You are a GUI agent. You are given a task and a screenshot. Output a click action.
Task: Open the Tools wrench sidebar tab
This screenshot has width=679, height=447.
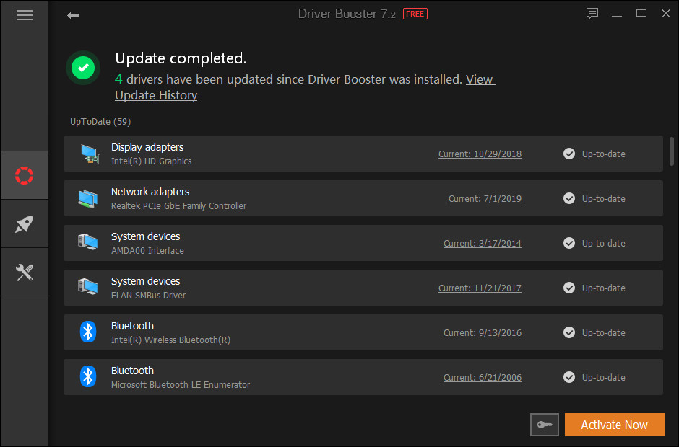tap(25, 272)
